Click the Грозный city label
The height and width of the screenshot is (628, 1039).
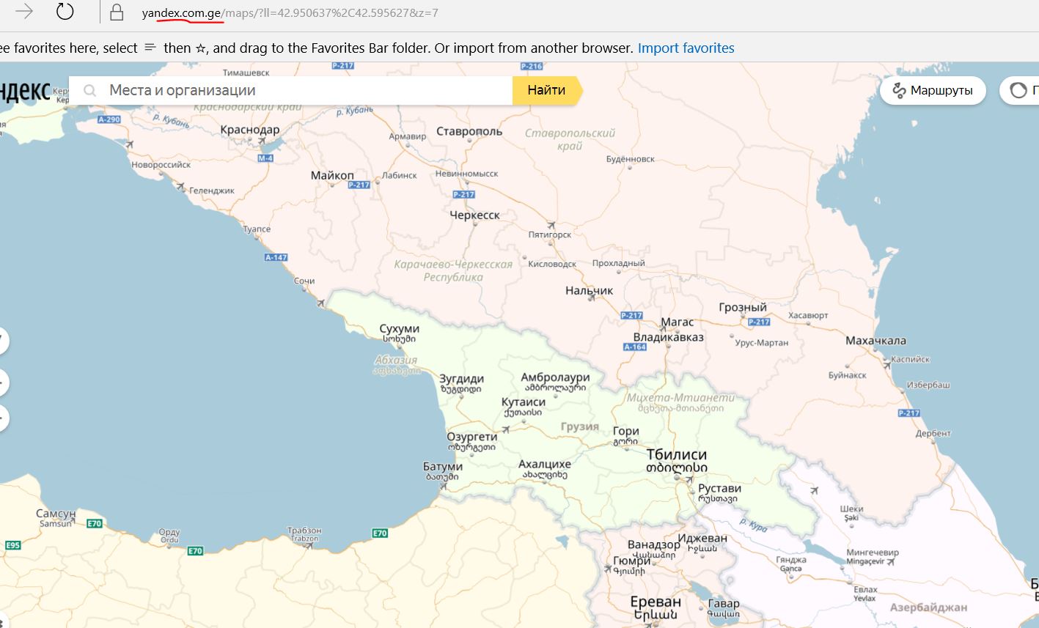point(743,308)
